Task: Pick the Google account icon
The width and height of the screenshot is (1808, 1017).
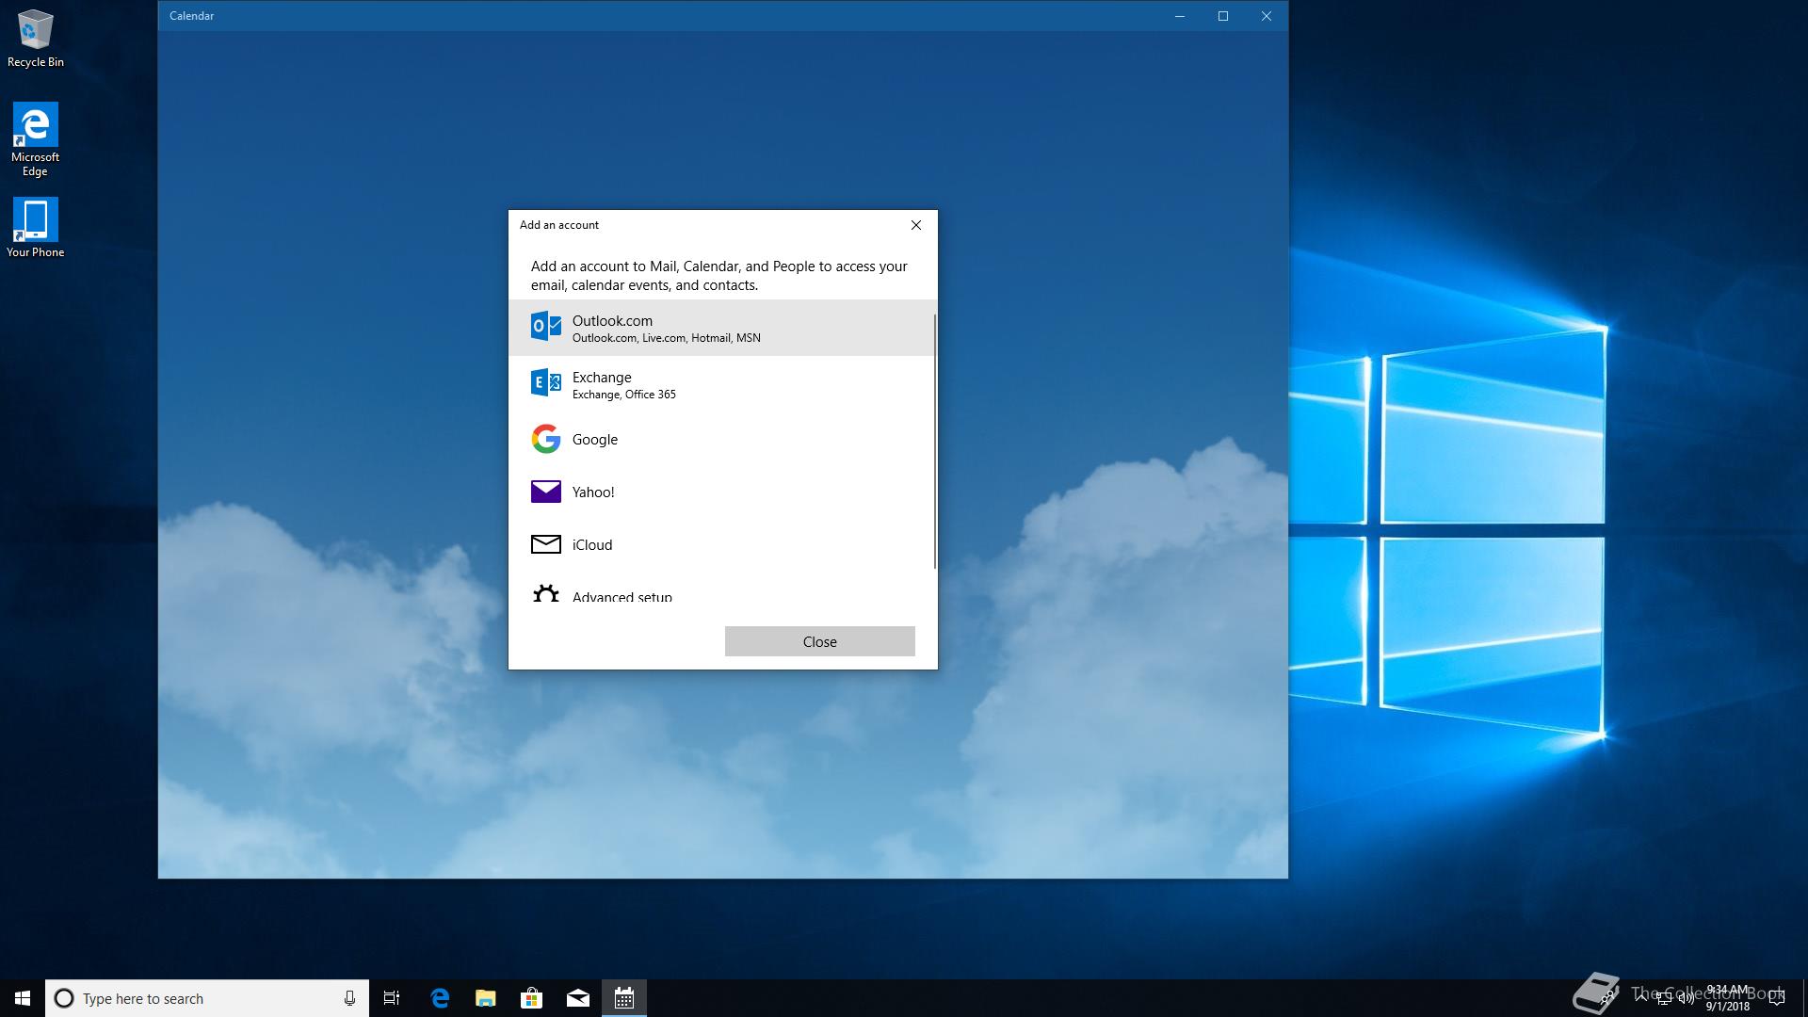Action: [546, 439]
